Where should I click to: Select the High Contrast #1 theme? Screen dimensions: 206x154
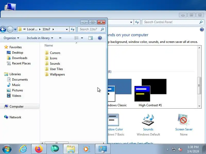click(x=150, y=93)
